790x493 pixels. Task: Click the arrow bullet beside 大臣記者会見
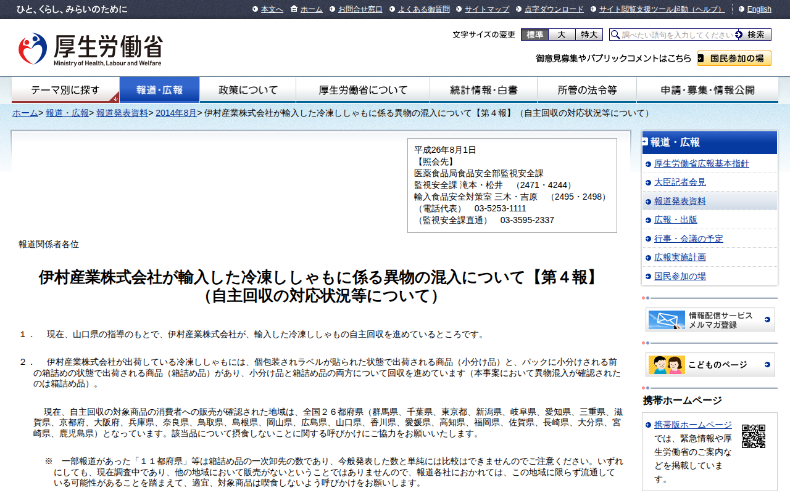point(648,182)
